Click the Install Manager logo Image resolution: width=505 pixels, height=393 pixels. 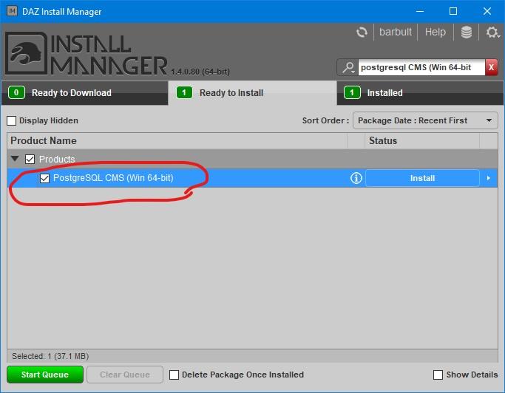tap(87, 53)
